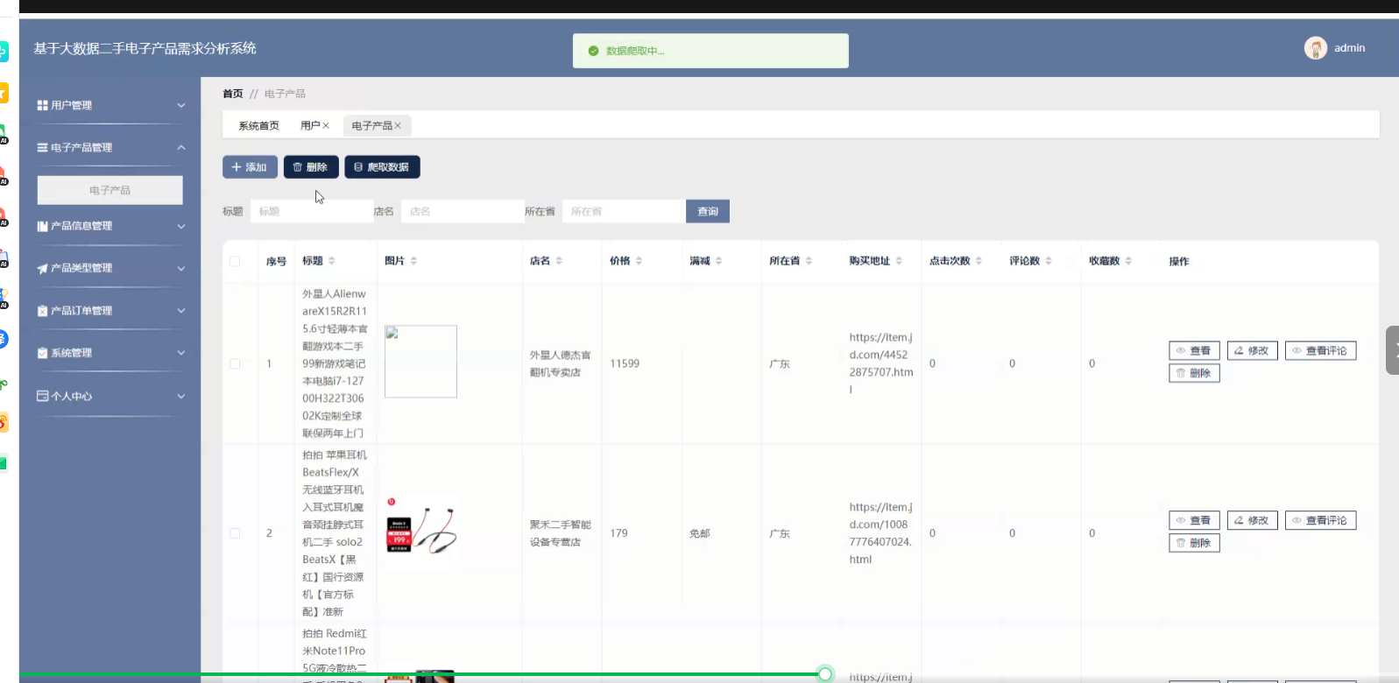
Task: Click the 免邮 cell in row 2
Action: point(700,533)
